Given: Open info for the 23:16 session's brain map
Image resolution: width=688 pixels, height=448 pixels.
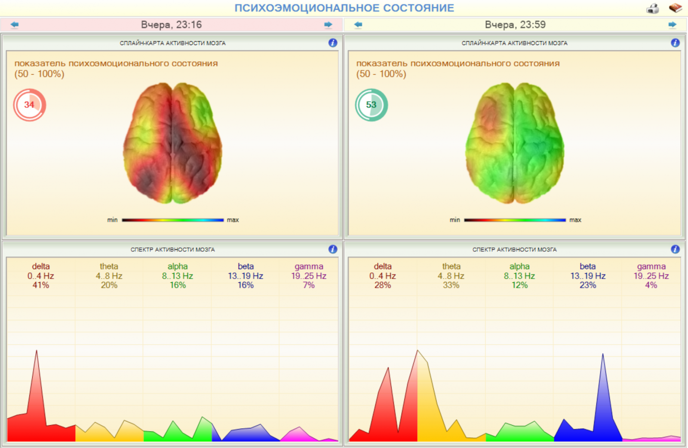Looking at the screenshot, I should (333, 43).
